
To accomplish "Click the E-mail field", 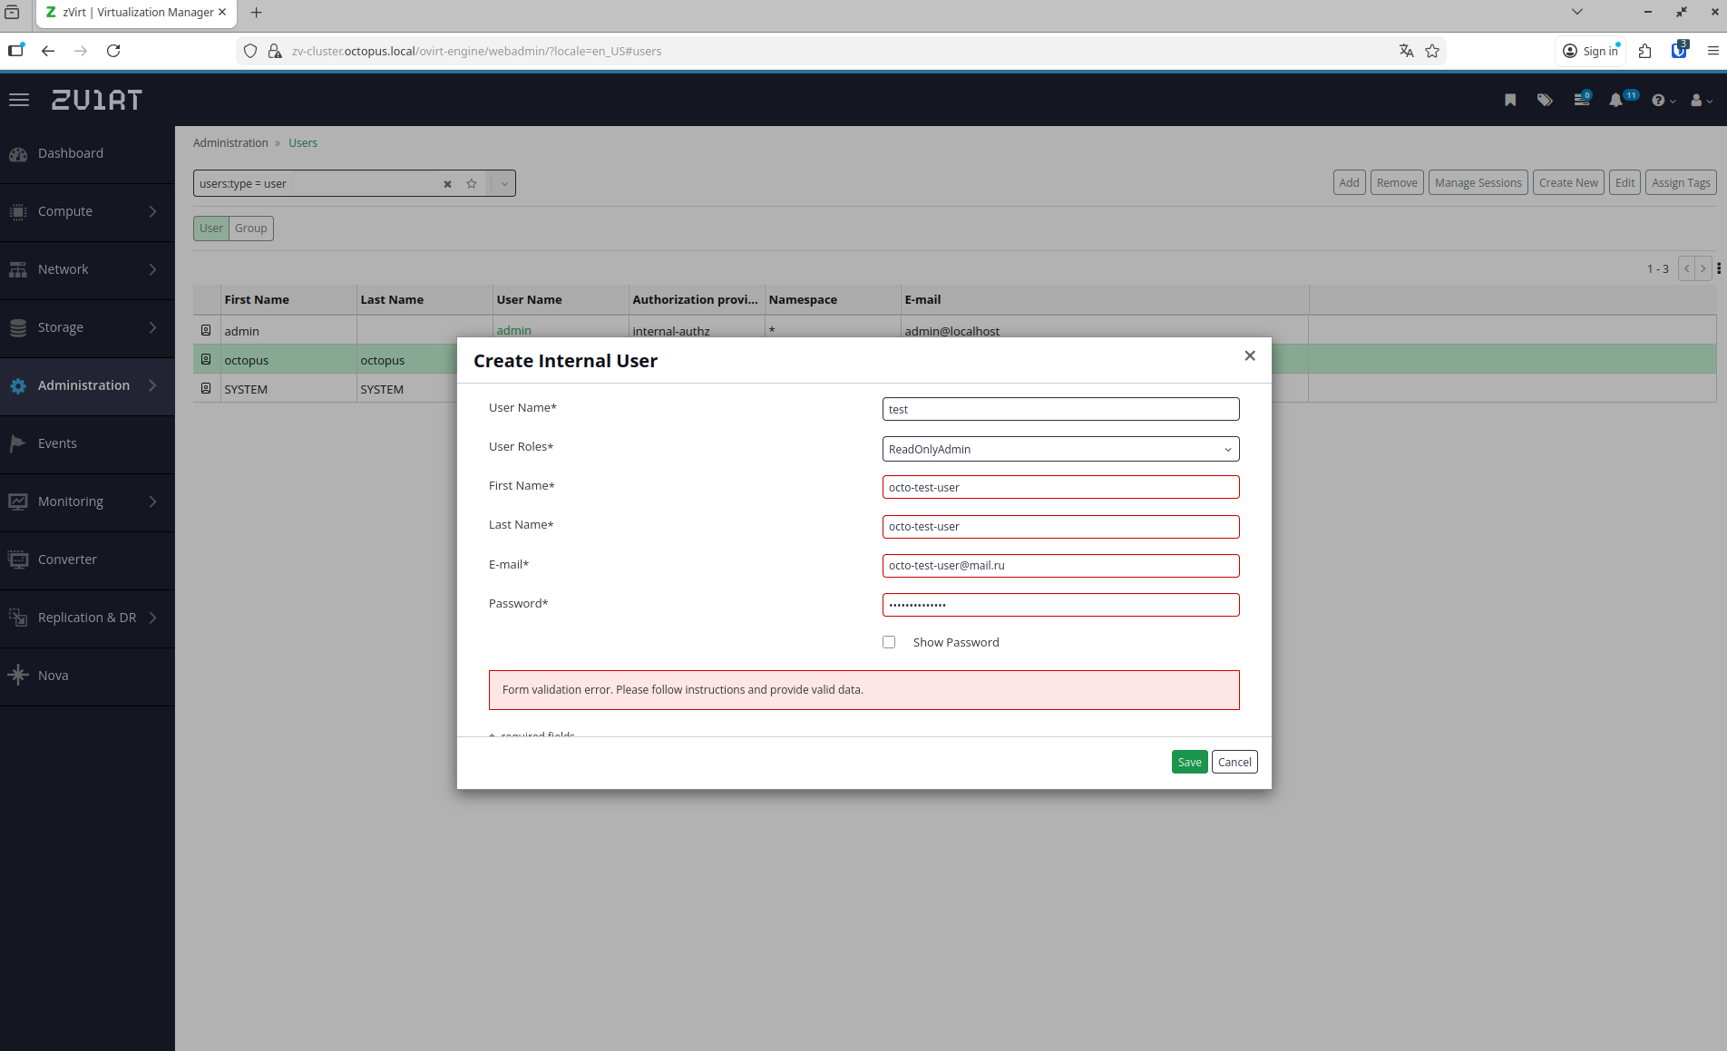I will point(1060,566).
